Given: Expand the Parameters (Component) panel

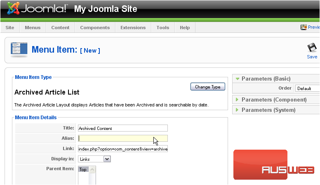Looking at the screenshot, I should click(276, 100).
